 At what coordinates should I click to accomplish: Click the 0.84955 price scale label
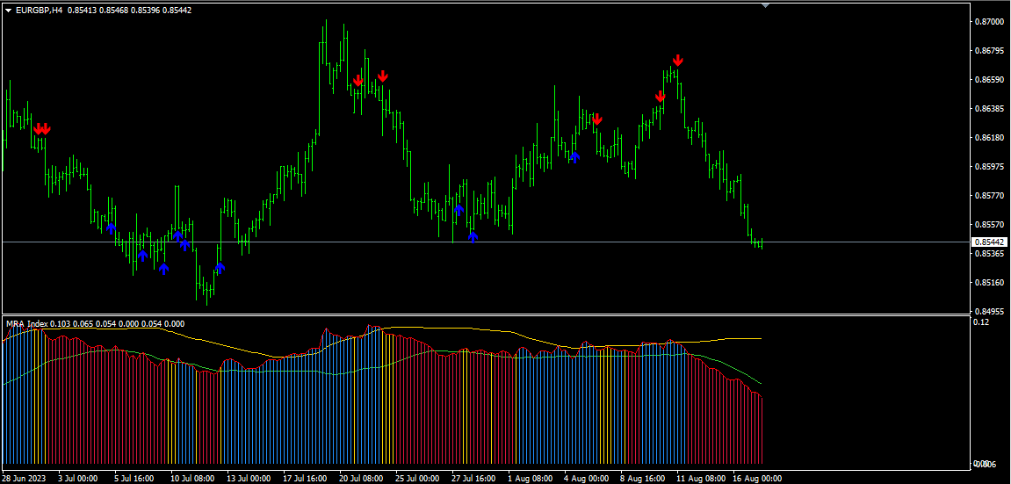pyautogui.click(x=990, y=311)
